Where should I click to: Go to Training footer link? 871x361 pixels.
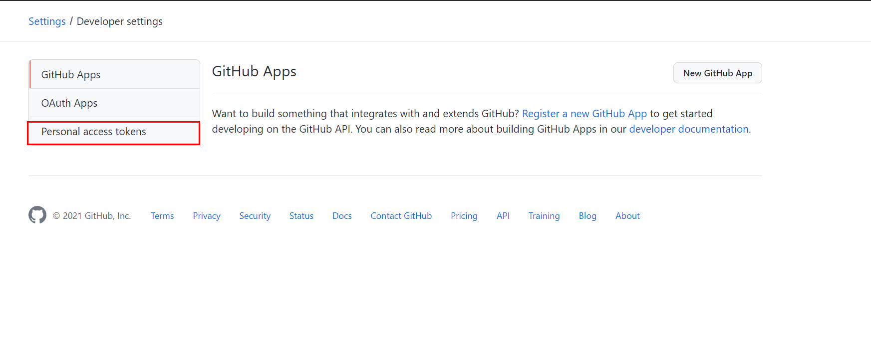click(544, 216)
